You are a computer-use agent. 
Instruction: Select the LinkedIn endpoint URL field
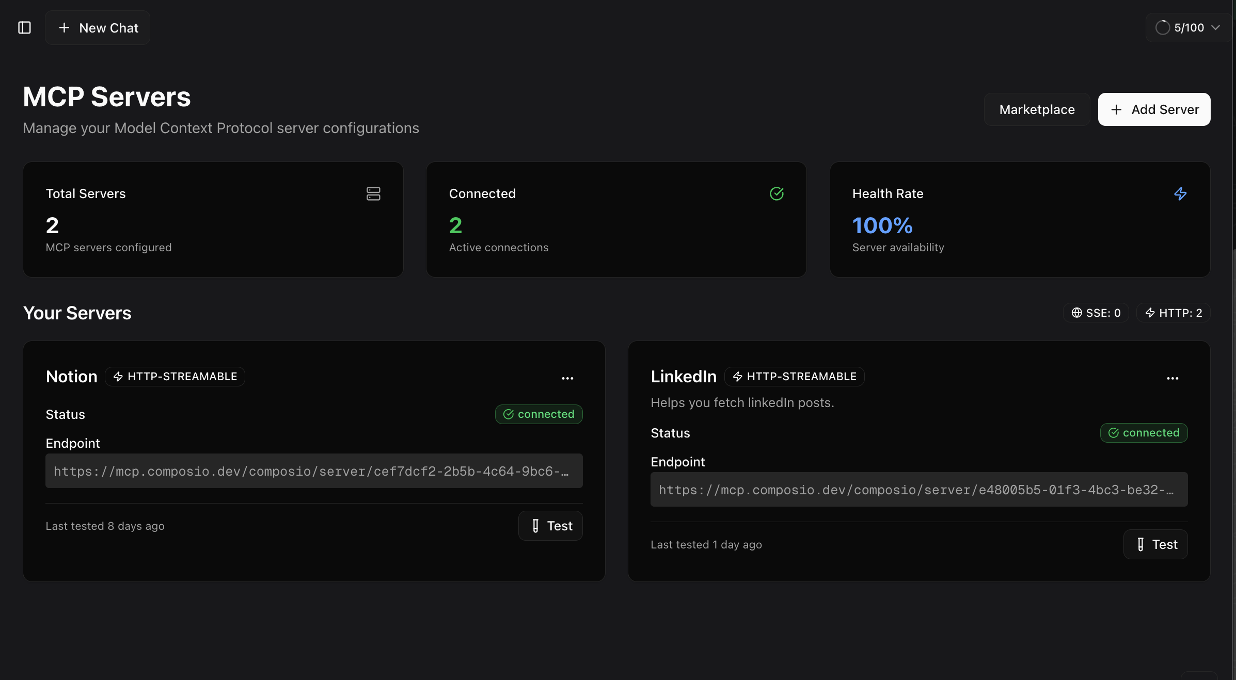(919, 490)
